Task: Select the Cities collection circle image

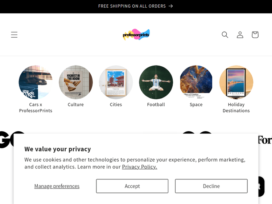Action: pos(116,82)
